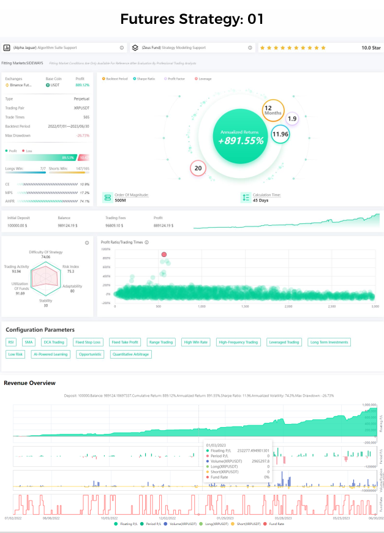Viewport: 384px width, 533px height.
Task: Click the Longs Win 7/7 progress bar
Action: click(x=26, y=173)
